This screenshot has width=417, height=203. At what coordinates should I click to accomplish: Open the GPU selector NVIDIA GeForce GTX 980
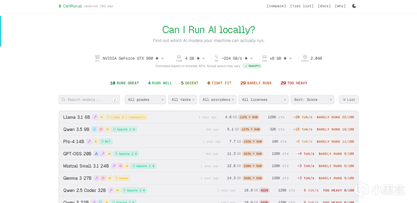[133, 58]
